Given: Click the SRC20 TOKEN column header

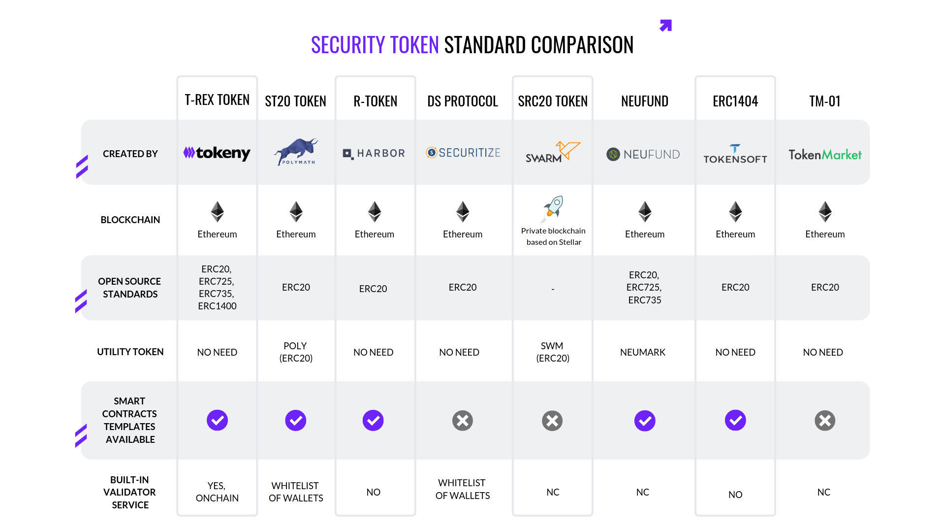Looking at the screenshot, I should pyautogui.click(x=553, y=101).
